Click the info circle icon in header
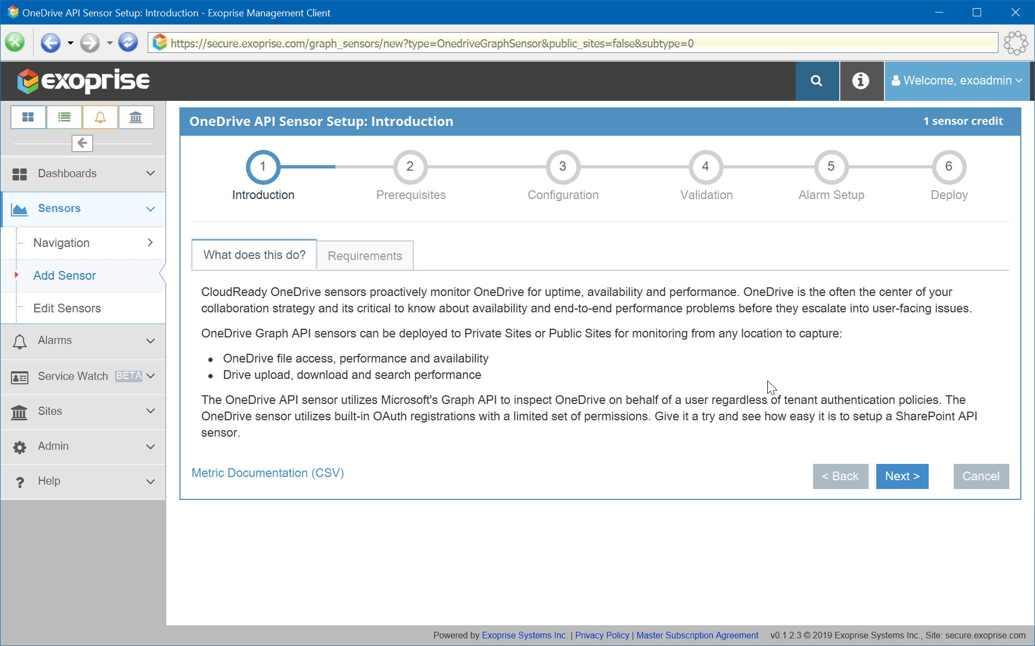1035x646 pixels. coord(861,81)
